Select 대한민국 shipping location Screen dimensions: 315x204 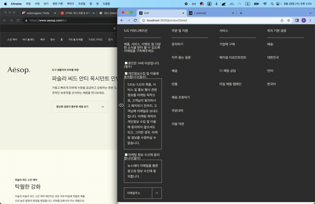[273, 57]
